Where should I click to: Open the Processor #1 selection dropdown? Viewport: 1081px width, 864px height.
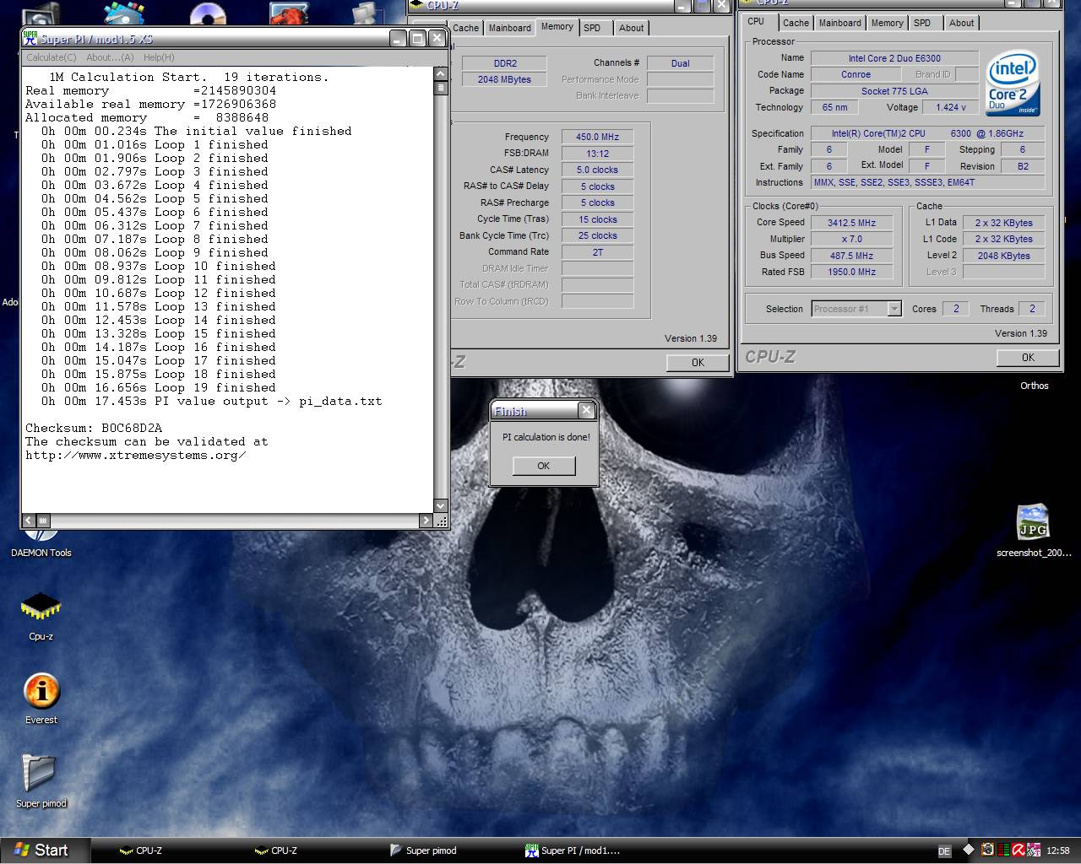click(856, 309)
